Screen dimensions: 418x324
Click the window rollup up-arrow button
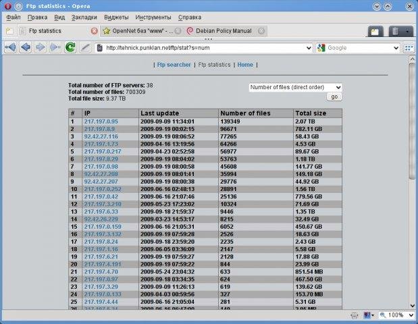(x=388, y=6)
